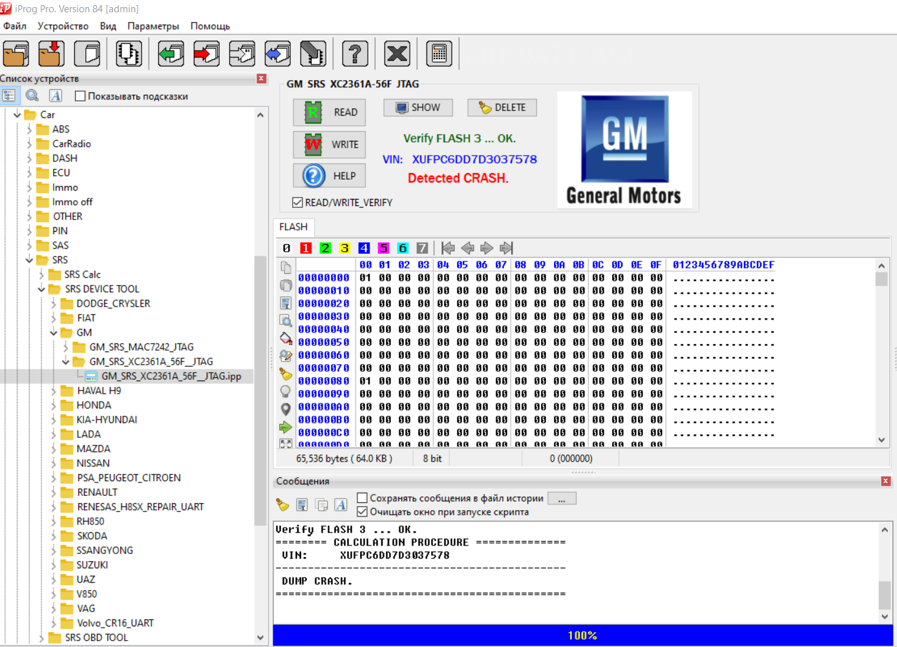Screen dimensions: 897x647
Task: Collapse the Car tree node
Action: (x=17, y=114)
